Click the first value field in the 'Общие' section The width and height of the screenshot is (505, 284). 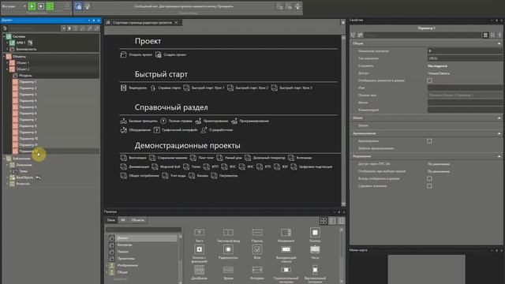[x=465, y=50]
